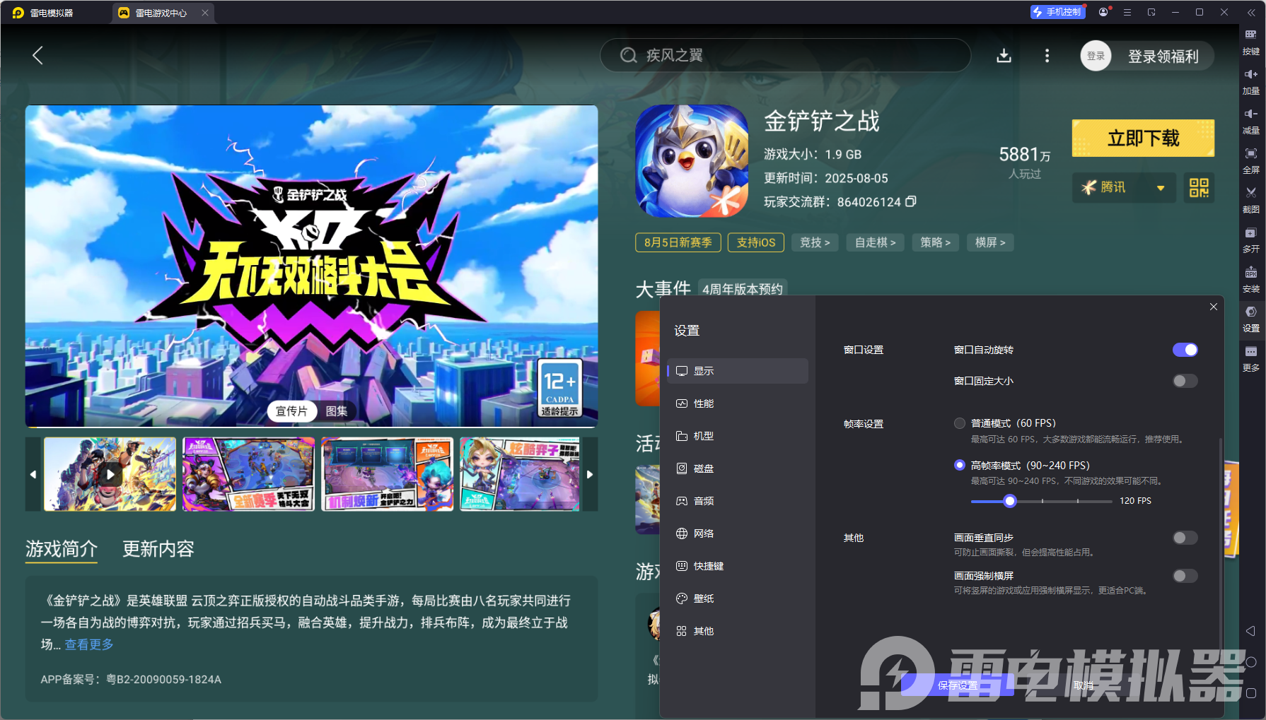Click the 手机控制 phone control button

[x=1057, y=12]
